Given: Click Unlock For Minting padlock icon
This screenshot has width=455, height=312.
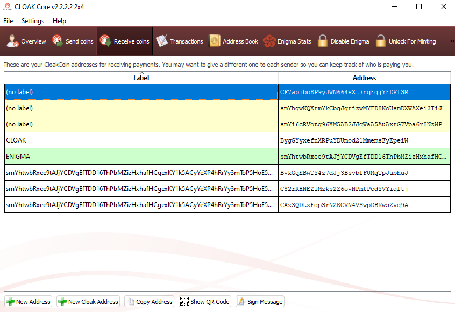Looking at the screenshot, I should [x=381, y=41].
